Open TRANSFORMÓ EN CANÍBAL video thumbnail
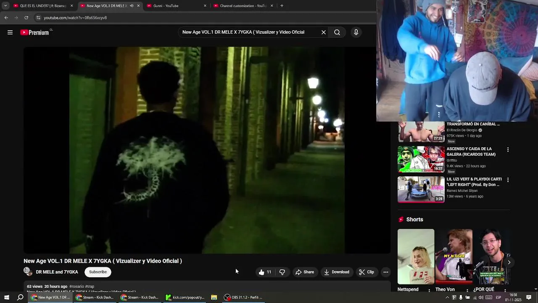This screenshot has height=303, width=538. click(x=421, y=132)
